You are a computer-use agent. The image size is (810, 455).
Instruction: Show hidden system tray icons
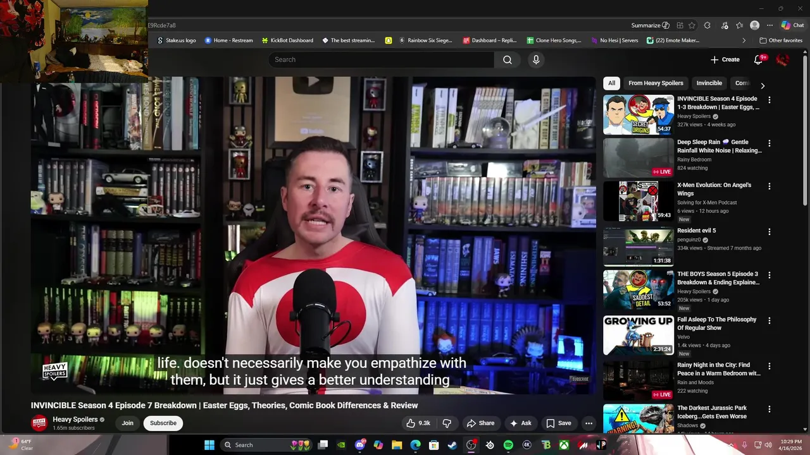731,445
